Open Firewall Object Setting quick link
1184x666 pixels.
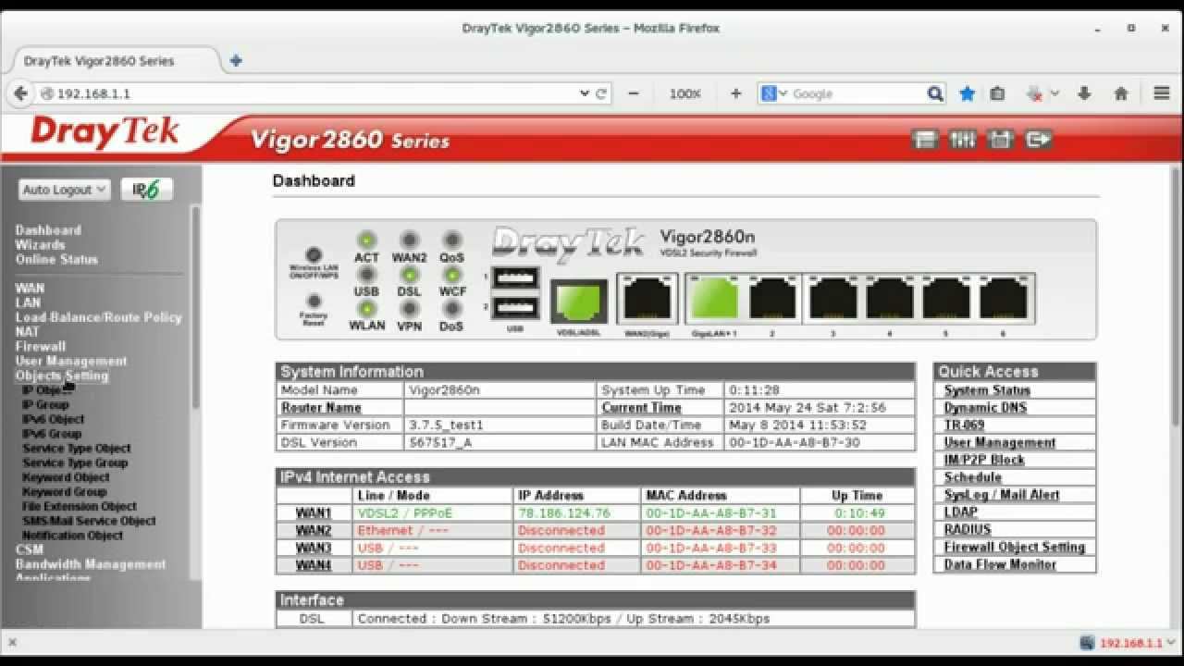[1014, 547]
